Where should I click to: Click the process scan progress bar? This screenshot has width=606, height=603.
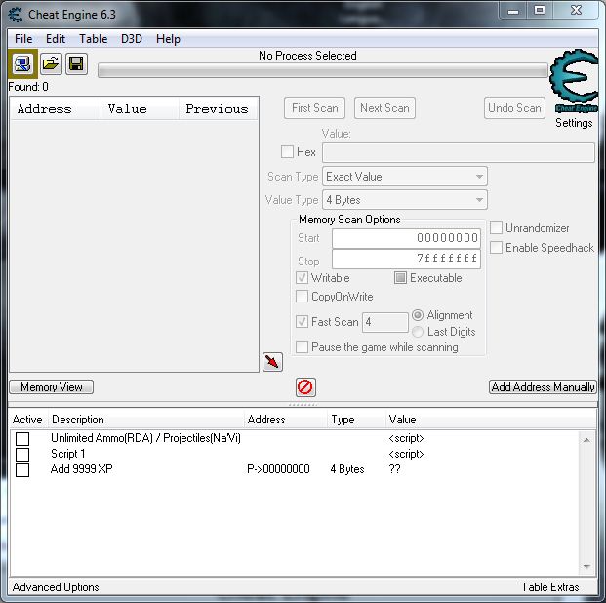click(x=322, y=71)
